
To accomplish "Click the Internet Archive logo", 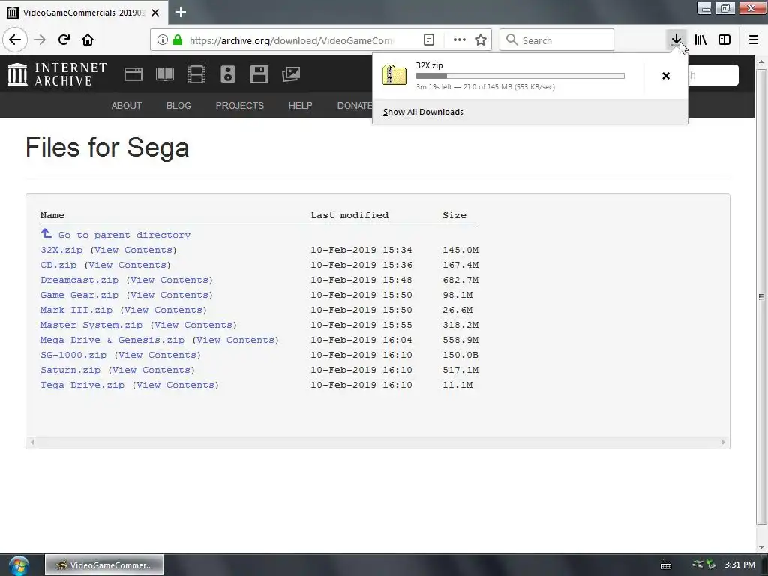I will (x=57, y=74).
